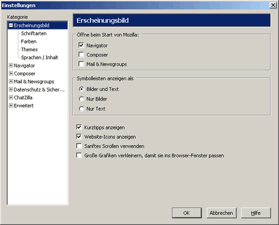Expand the Erweitert category
The image size is (279, 225).
(11, 106)
